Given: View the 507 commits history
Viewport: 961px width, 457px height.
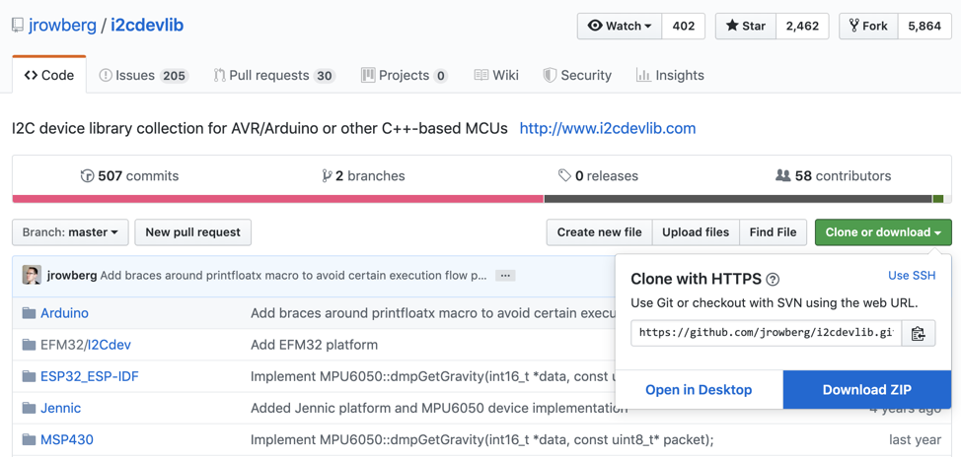Looking at the screenshot, I should coord(129,176).
